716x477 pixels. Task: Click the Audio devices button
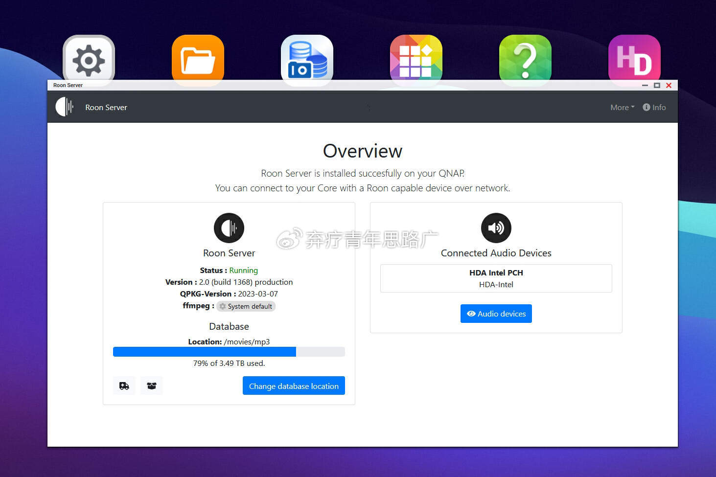tap(496, 314)
